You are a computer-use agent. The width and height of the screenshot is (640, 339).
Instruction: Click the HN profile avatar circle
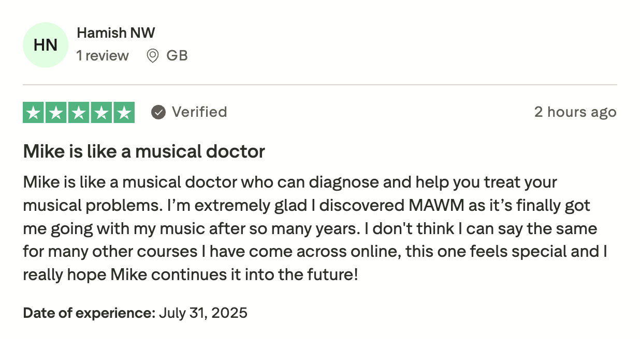pos(46,45)
